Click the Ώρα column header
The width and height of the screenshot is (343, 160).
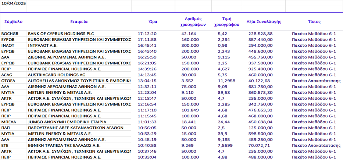(x=153, y=22)
